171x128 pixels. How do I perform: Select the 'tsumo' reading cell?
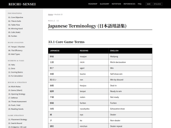(x=93, y=74)
